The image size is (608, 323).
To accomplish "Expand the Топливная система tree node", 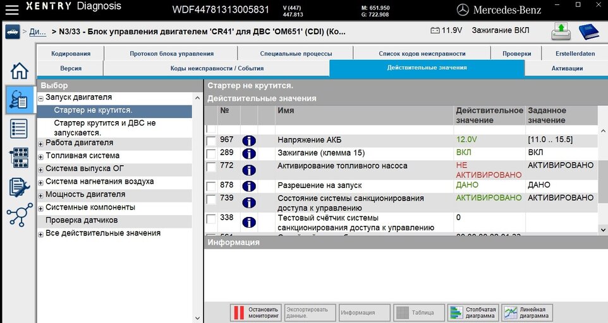I will 41,156.
